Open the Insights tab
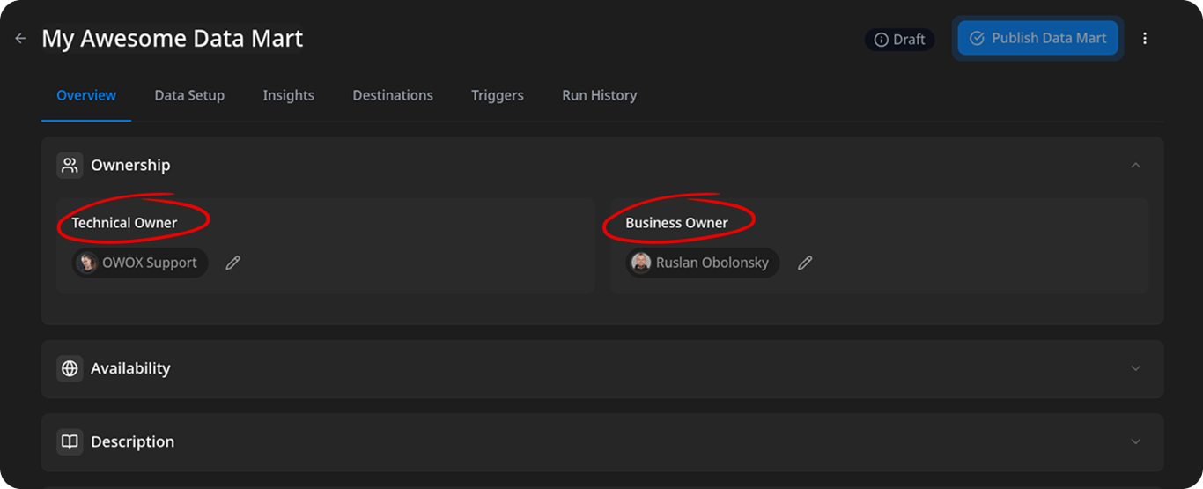This screenshot has width=1203, height=489. [x=288, y=95]
